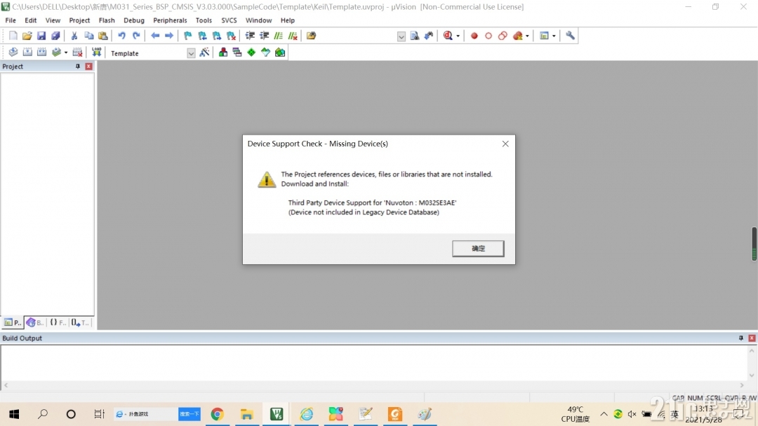Open the Flash menu
The width and height of the screenshot is (758, 426).
[107, 20]
